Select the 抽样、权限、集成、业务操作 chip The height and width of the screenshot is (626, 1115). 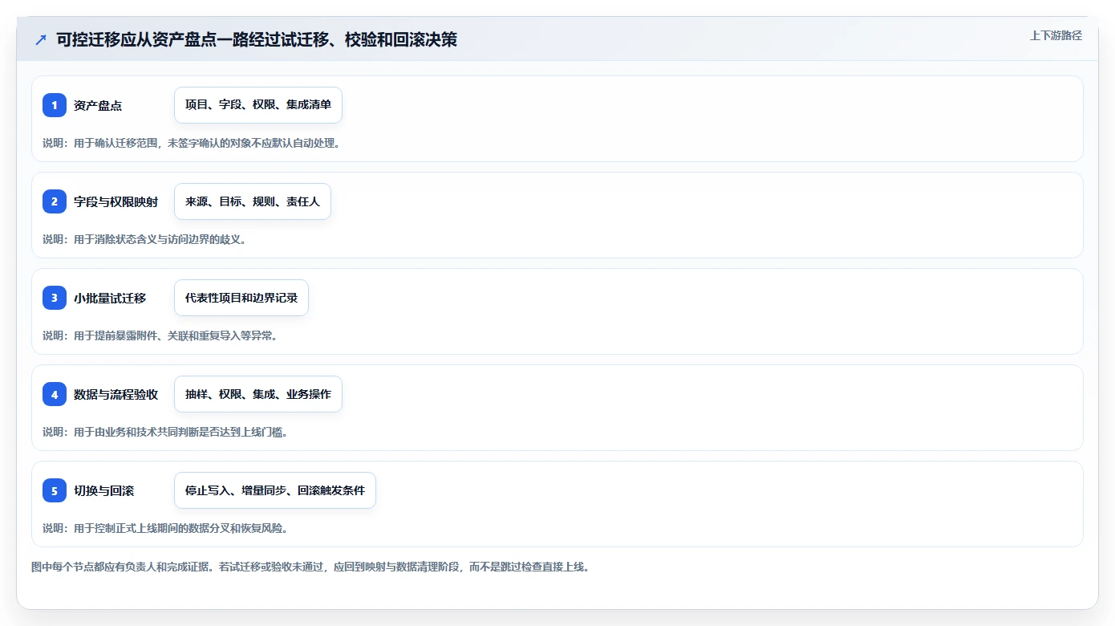pyautogui.click(x=258, y=394)
